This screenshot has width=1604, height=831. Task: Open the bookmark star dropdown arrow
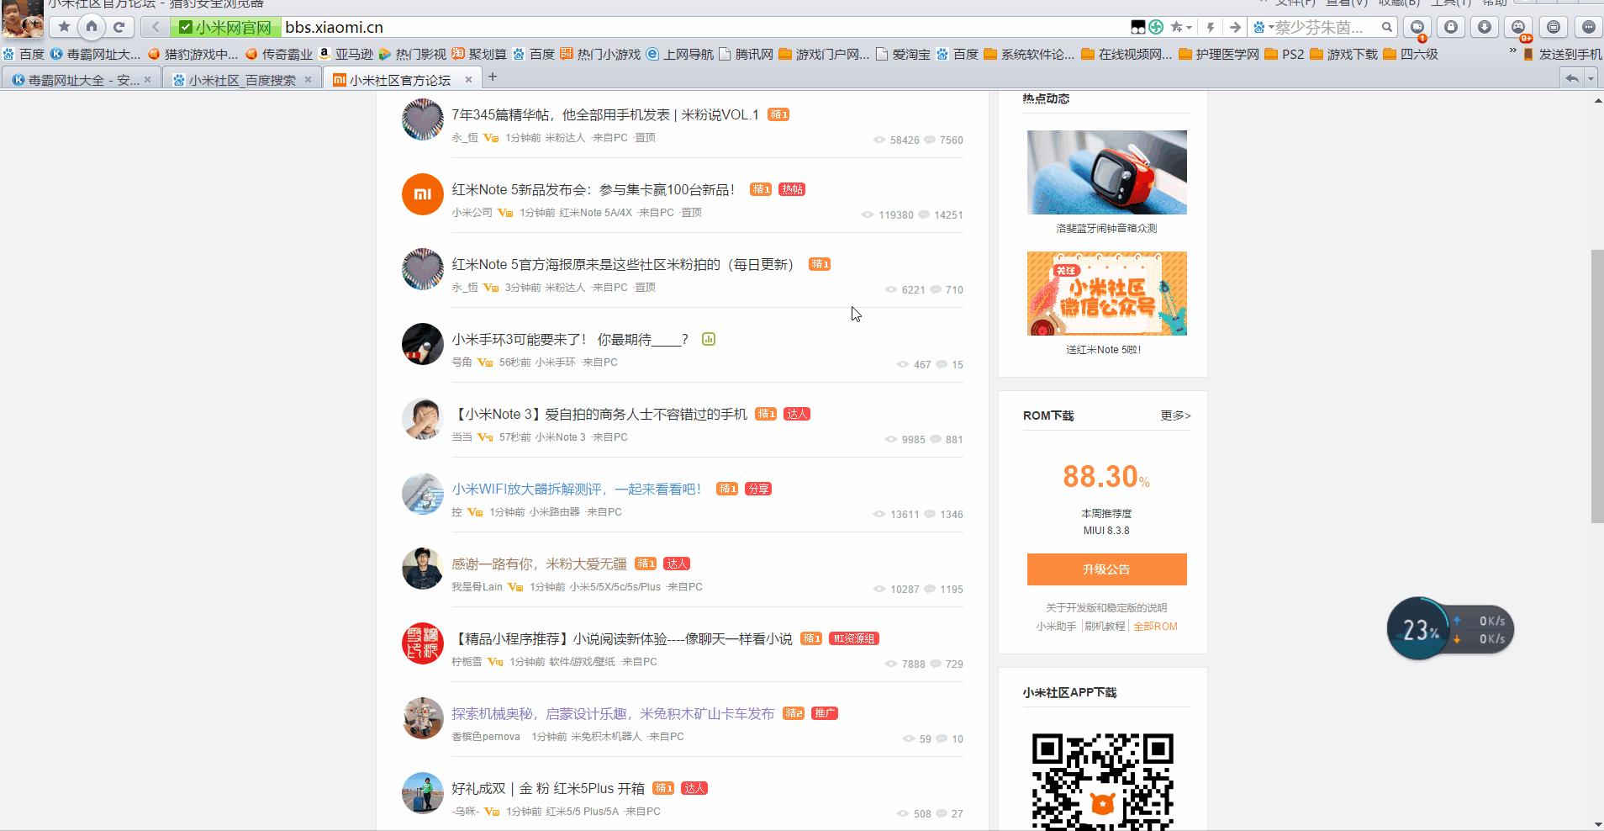1189,27
